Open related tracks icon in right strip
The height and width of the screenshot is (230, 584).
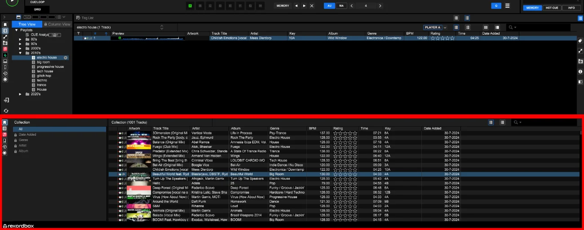(x=580, y=51)
